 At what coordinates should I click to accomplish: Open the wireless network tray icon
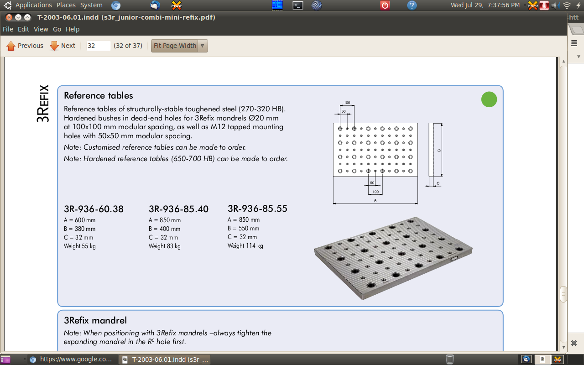(x=567, y=5)
